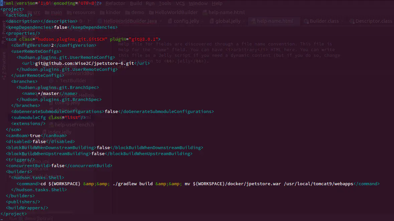Click the submoduleCfg class list line

pyautogui.click(x=48, y=117)
